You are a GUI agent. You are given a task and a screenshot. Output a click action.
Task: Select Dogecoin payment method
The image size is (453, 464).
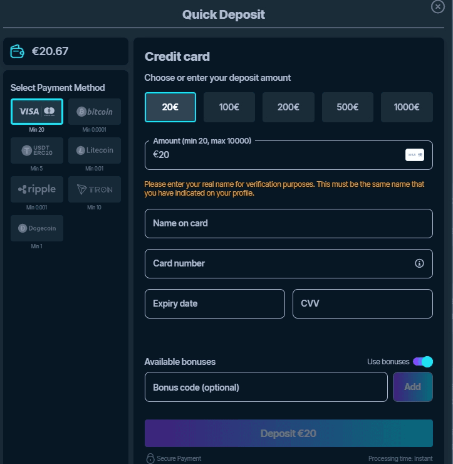(x=37, y=228)
